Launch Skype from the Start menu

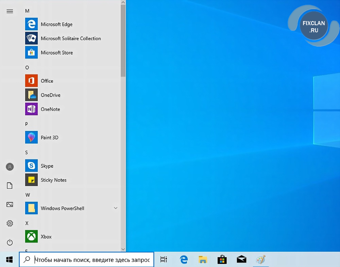pos(47,166)
